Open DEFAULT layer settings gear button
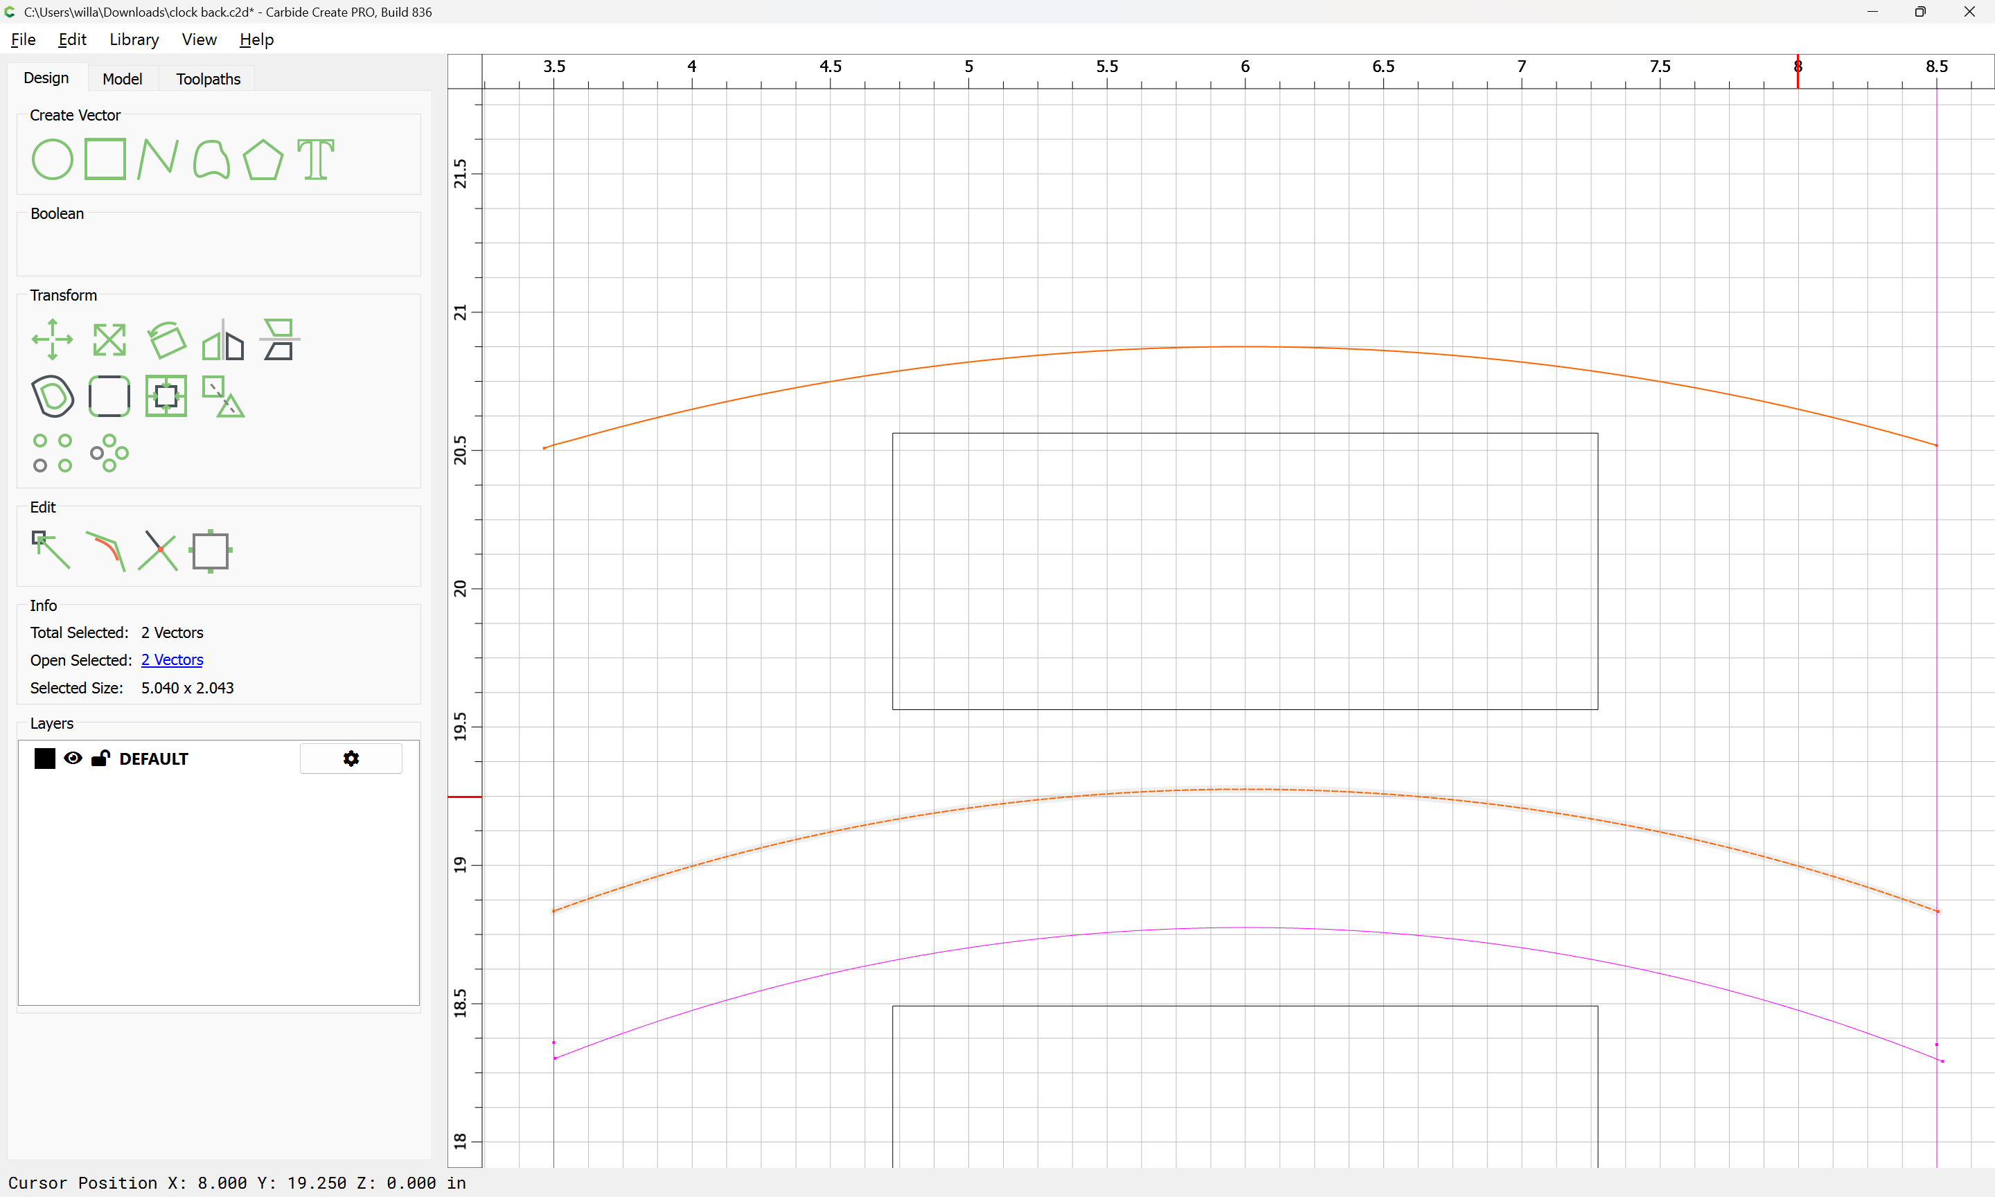1995x1197 pixels. coord(351,759)
